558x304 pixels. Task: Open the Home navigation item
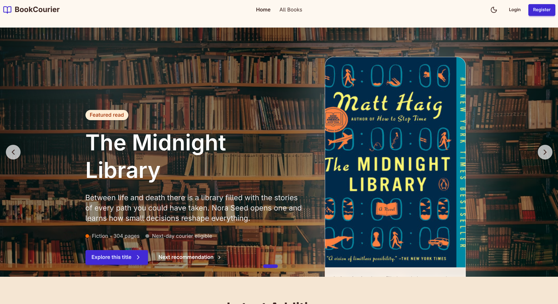[x=263, y=10]
